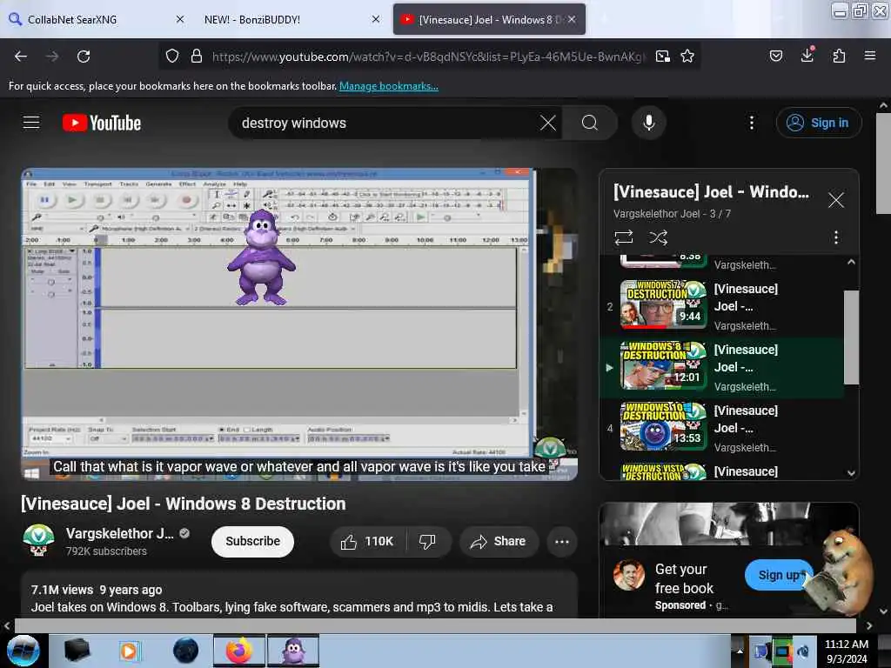Open the taskbar clock showing 11:12 AM

point(846,651)
